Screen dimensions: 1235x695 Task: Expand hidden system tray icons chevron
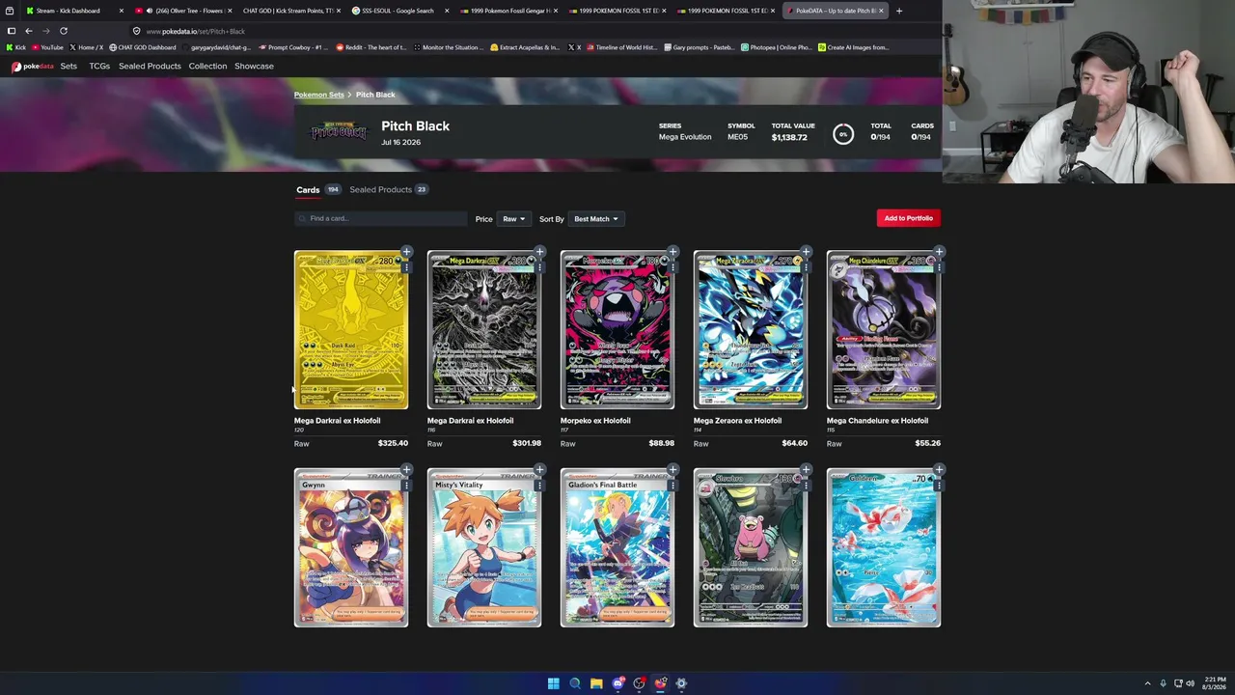[1147, 683]
